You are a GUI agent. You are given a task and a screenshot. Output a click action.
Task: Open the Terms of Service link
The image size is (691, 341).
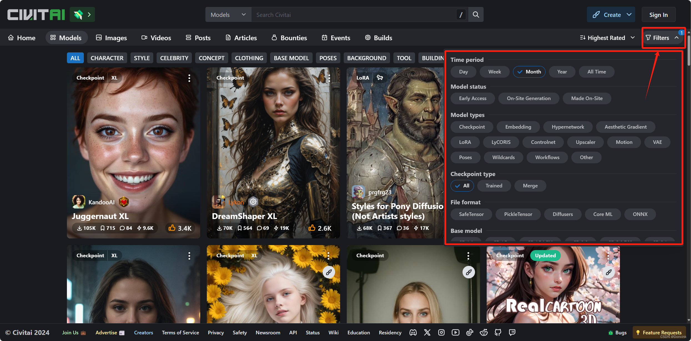click(180, 332)
